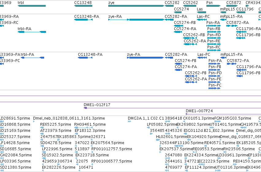This screenshot has width=261, height=172.
Task: Select transcript CG5262-RB
Action: 190,38
